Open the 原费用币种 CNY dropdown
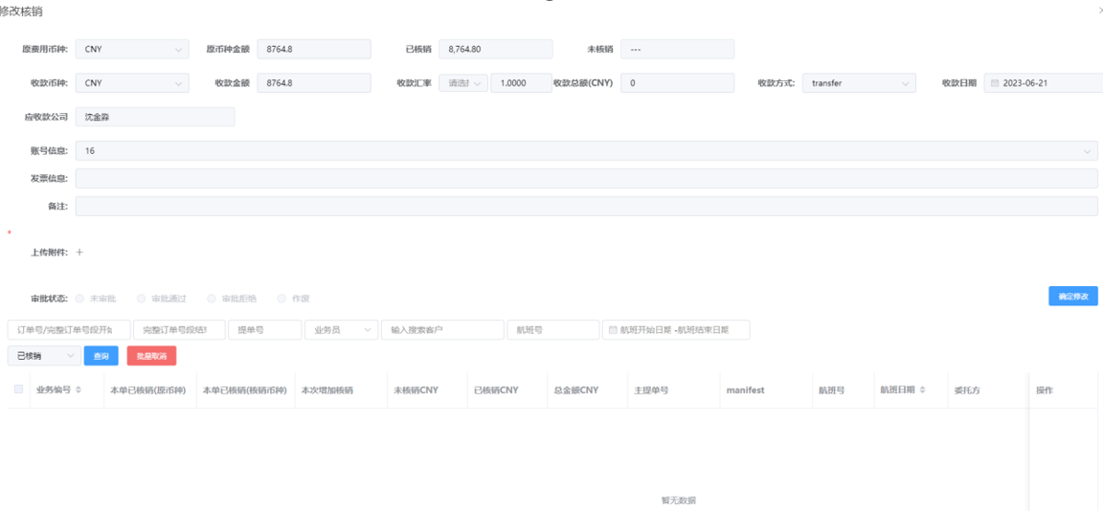The image size is (1103, 511). (x=132, y=49)
